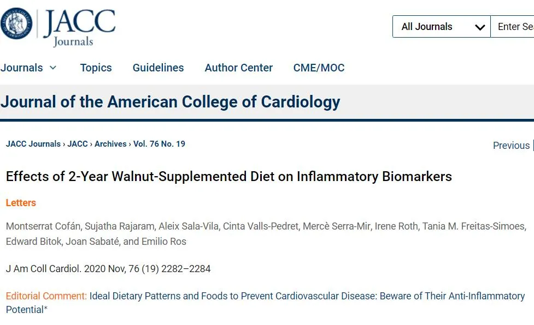Click the JACC breadcrumb link
This screenshot has width=534, height=325.
pos(78,144)
